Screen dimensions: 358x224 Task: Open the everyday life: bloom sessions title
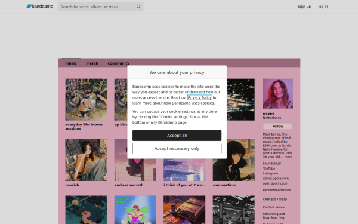coord(84,127)
